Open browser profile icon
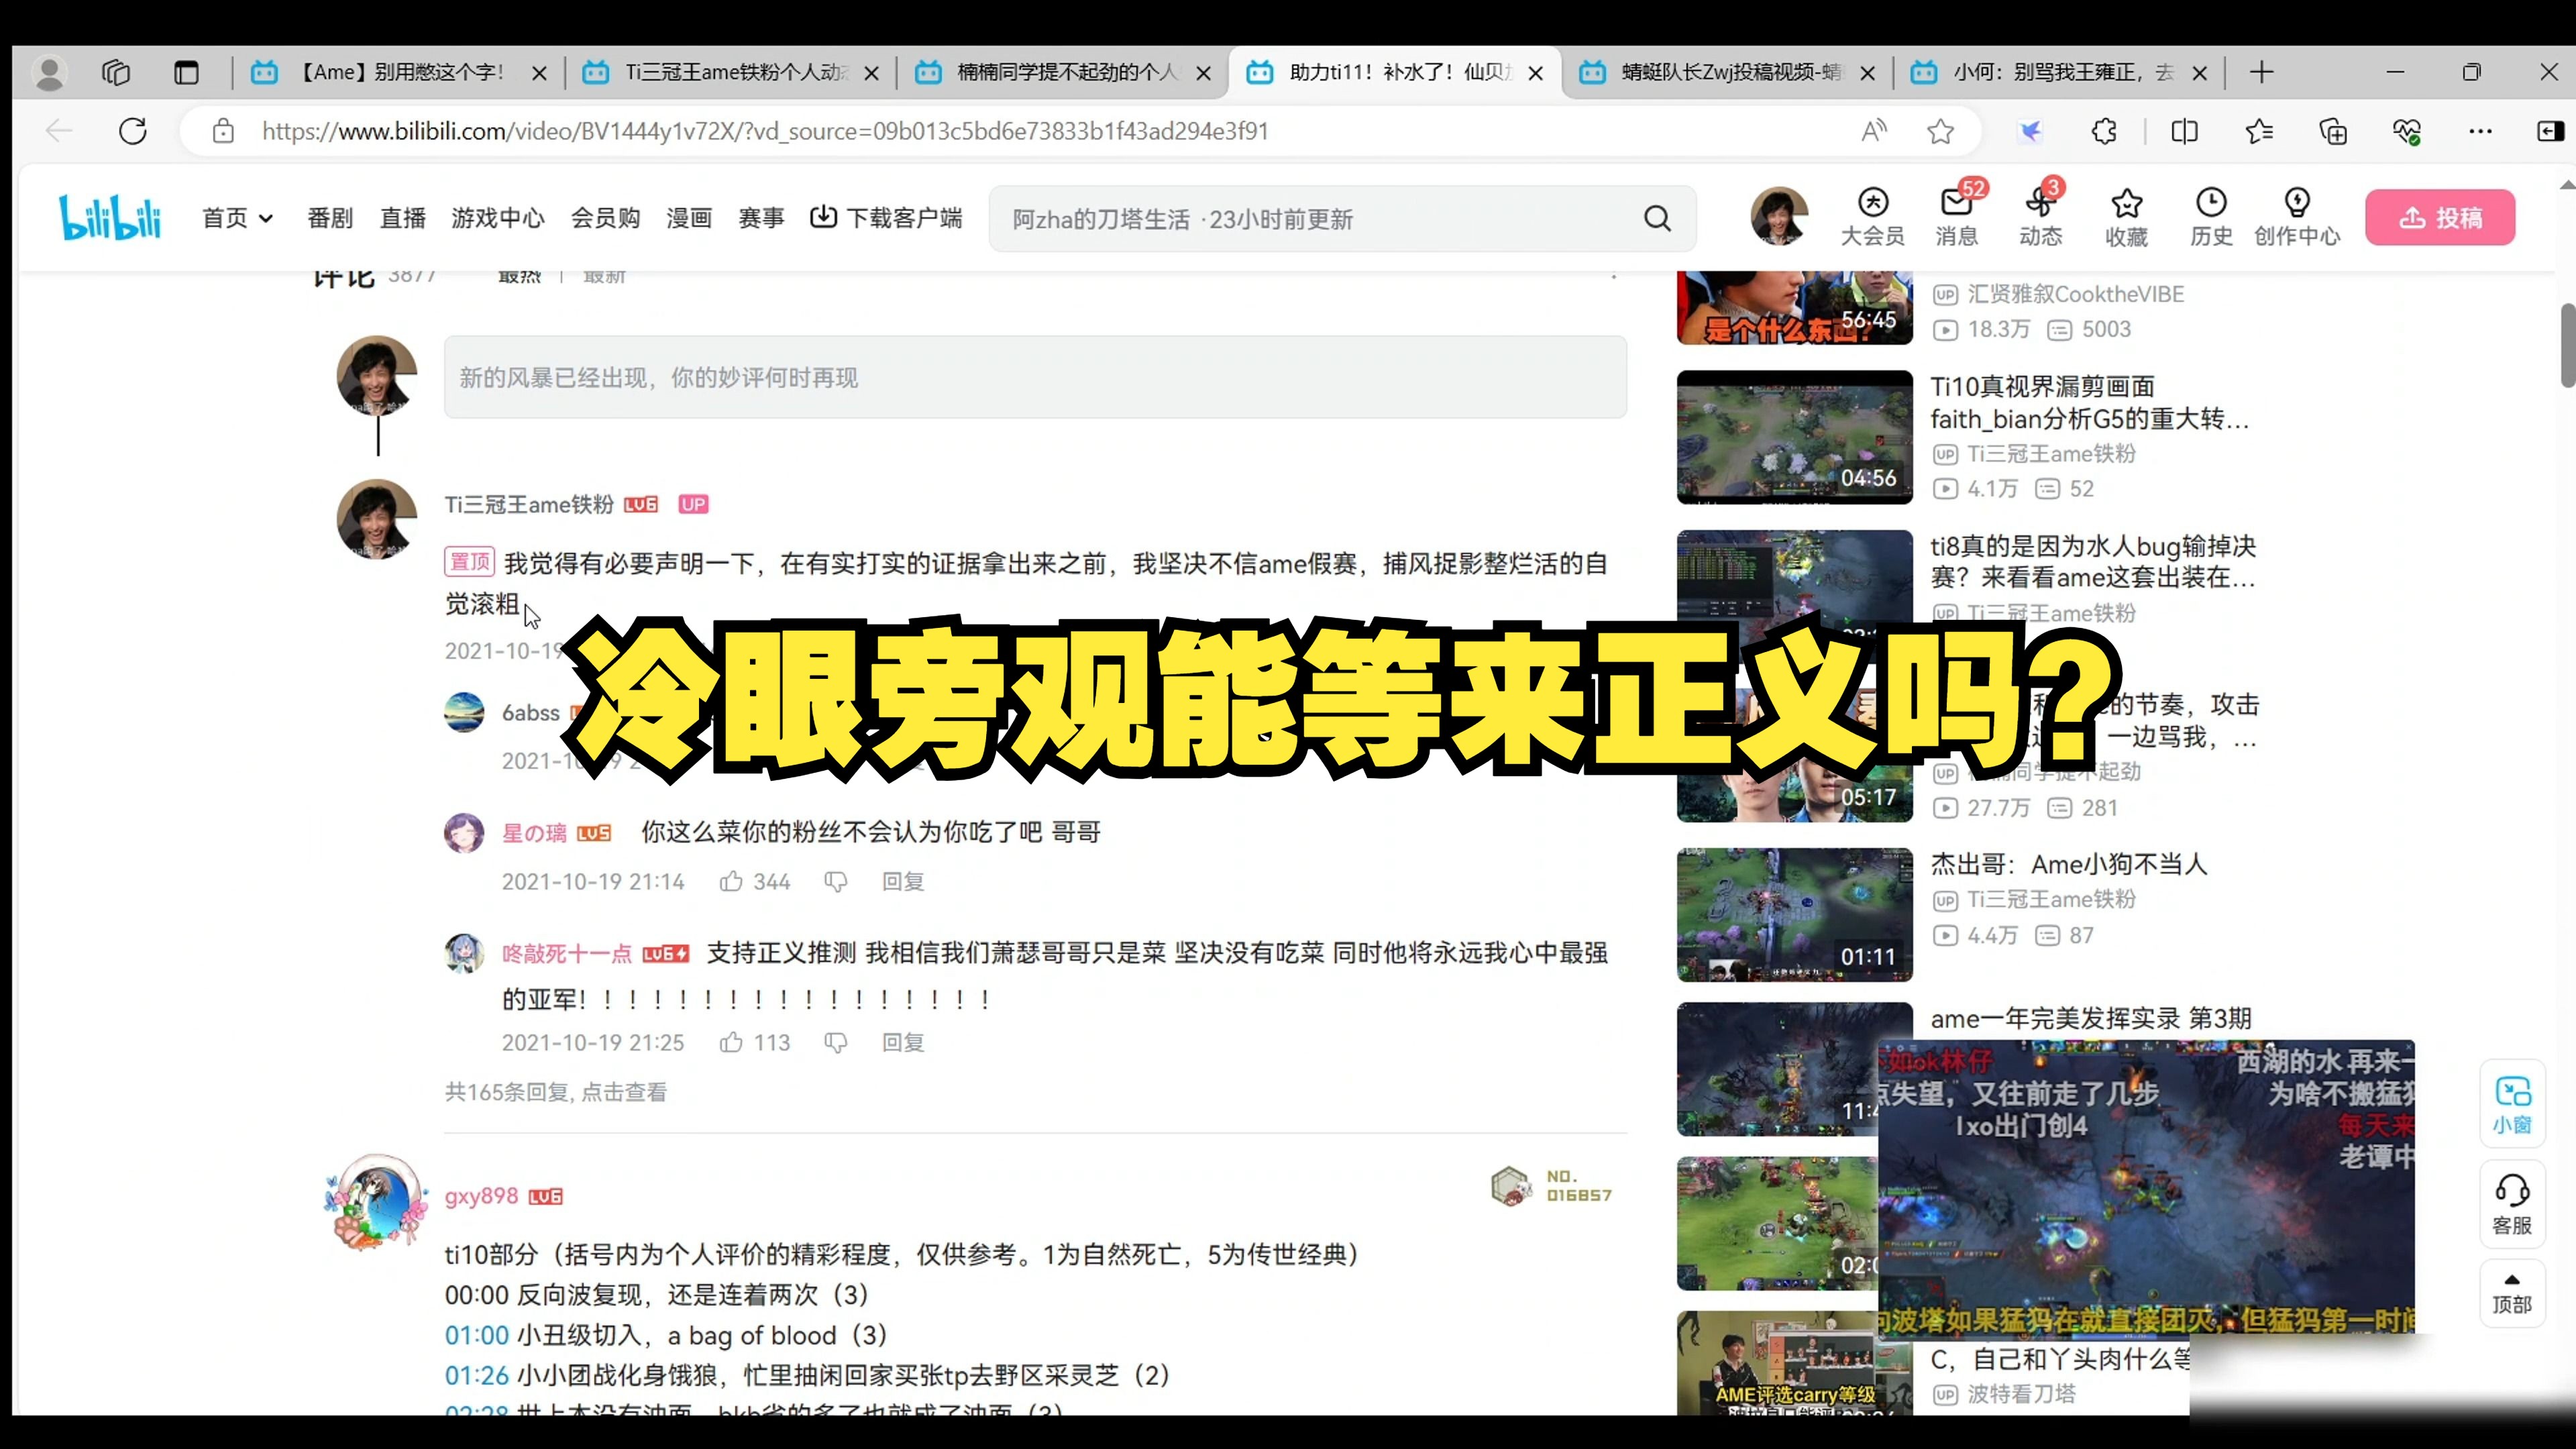Image resolution: width=2576 pixels, height=1449 pixels. pyautogui.click(x=50, y=72)
